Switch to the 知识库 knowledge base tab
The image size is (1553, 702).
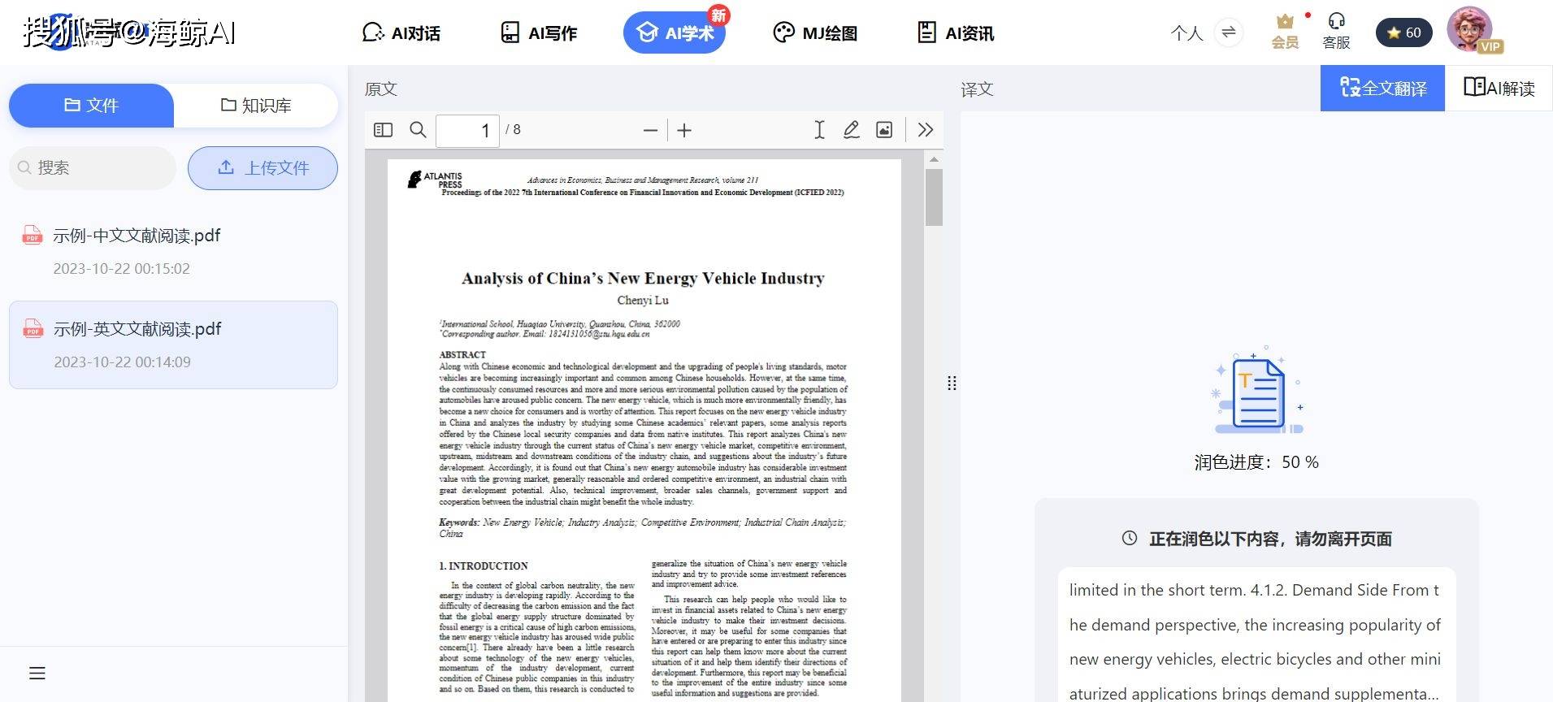[256, 106]
